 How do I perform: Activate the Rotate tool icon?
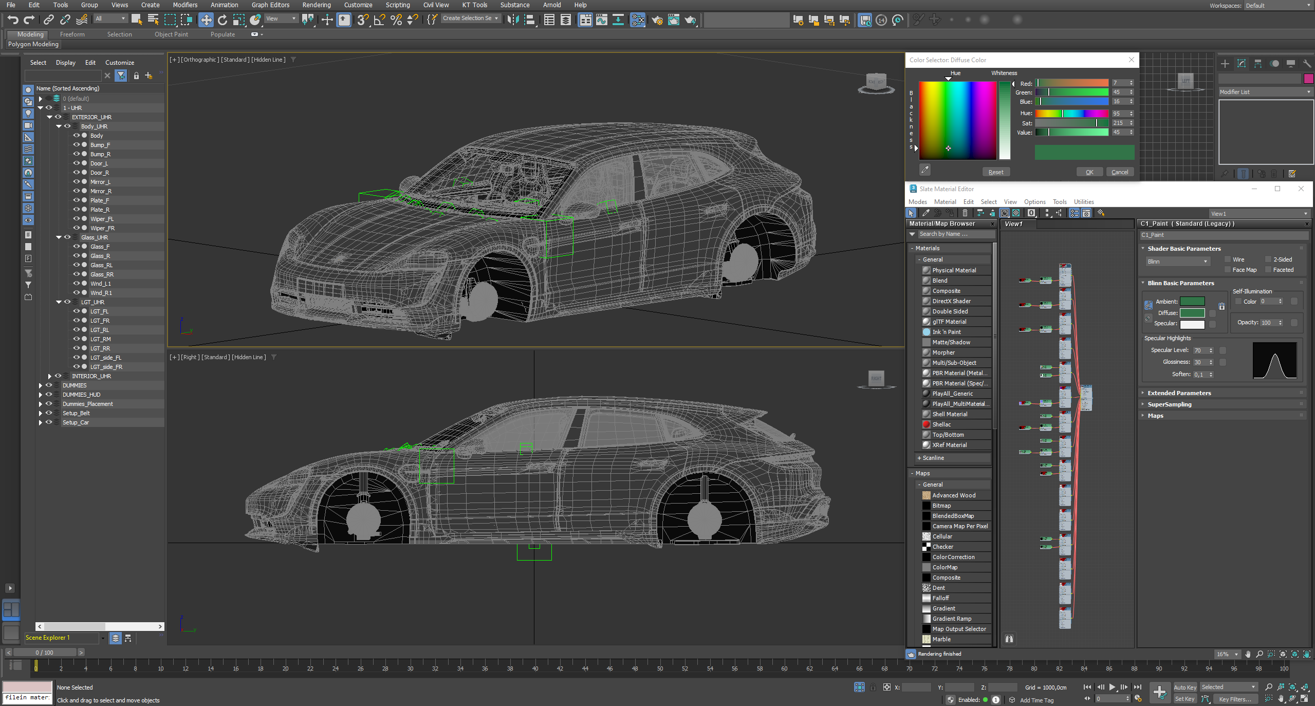pos(223,20)
